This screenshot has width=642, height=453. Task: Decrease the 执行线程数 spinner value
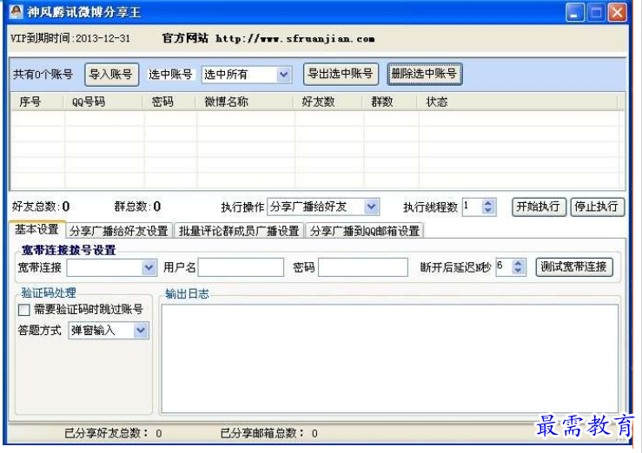pyautogui.click(x=487, y=210)
